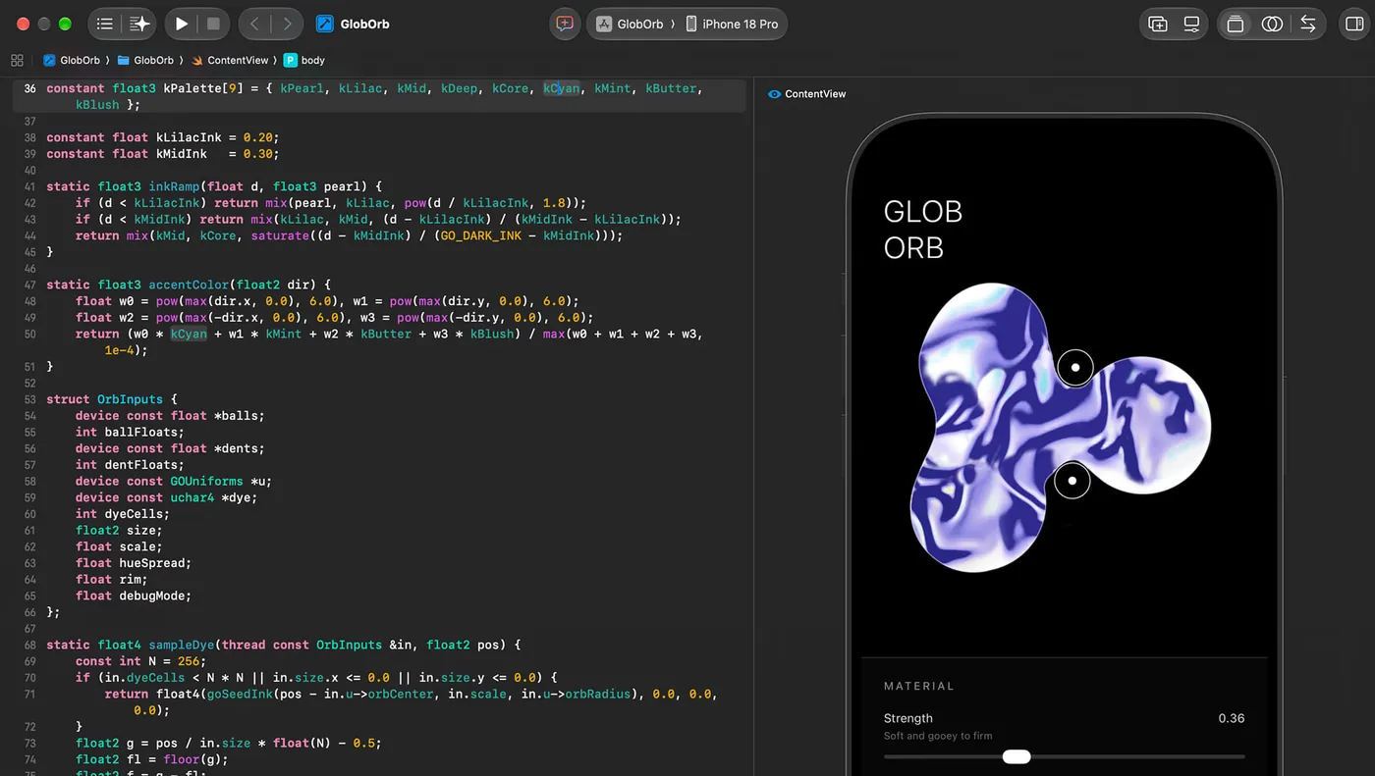Select GlobOrb scheme in the toolbar

(631, 25)
